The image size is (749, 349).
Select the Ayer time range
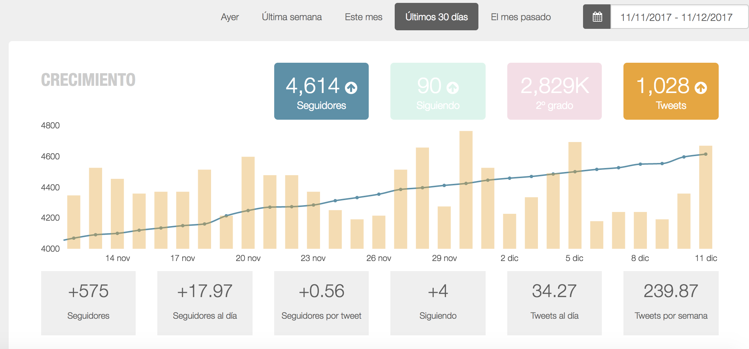pos(230,17)
